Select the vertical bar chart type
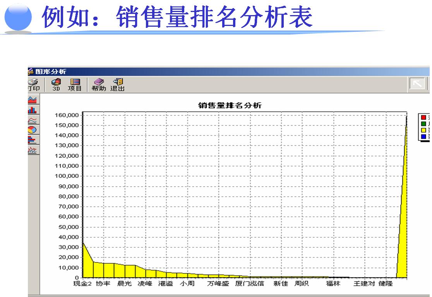This screenshot has width=432, height=297. pyautogui.click(x=33, y=110)
